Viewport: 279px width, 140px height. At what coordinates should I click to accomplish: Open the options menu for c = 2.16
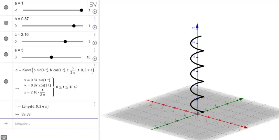[95, 34]
